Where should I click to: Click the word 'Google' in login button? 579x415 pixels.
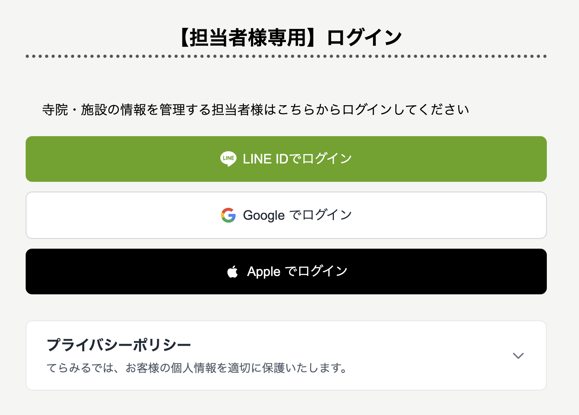(x=264, y=215)
